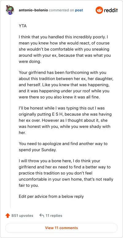The height and width of the screenshot is (238, 123).
Task: Open the 11 replies link
Action: [x=54, y=216]
